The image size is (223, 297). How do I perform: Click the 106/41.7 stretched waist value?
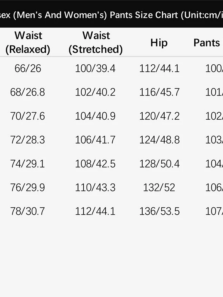[x=95, y=140]
